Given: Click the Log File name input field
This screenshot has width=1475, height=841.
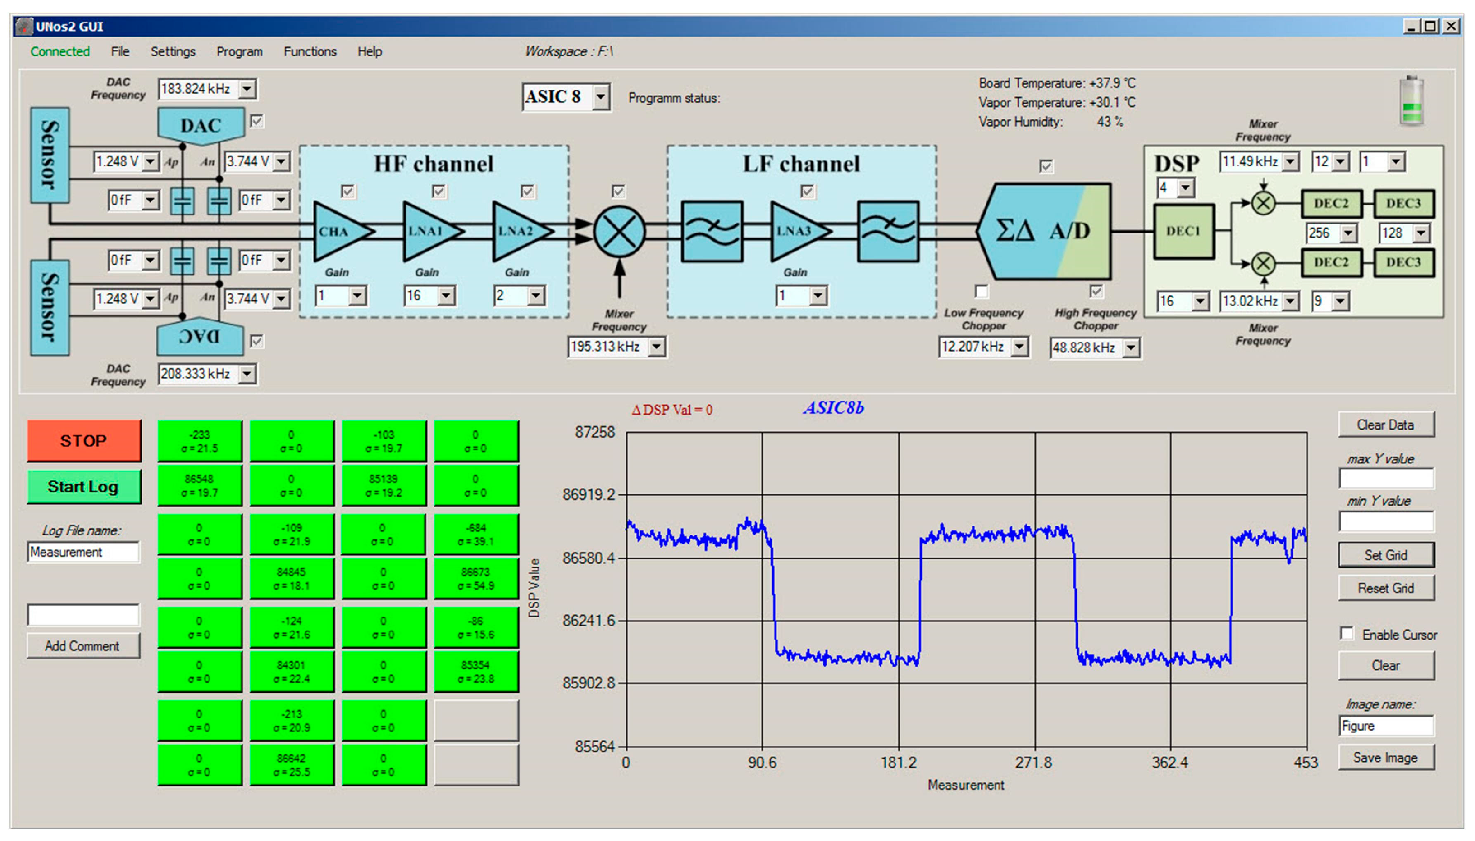Looking at the screenshot, I should 83,552.
